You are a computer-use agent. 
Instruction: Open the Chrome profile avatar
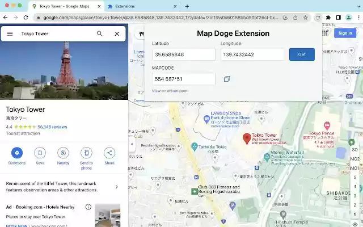[348, 18]
